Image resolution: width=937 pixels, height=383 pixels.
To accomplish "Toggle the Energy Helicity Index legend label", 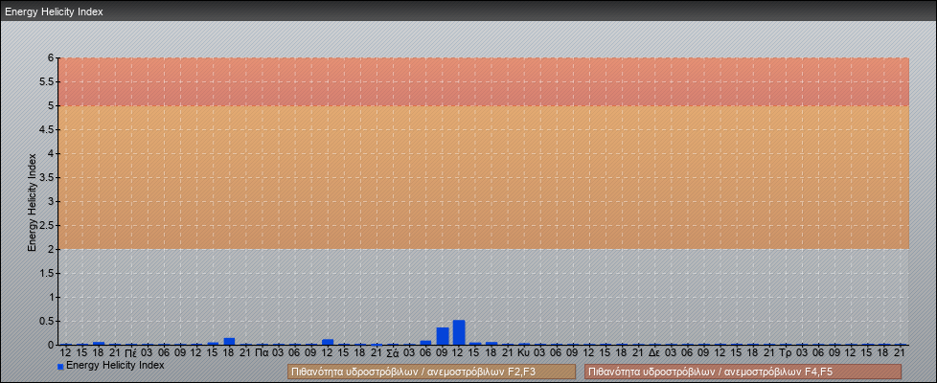I will click(115, 365).
